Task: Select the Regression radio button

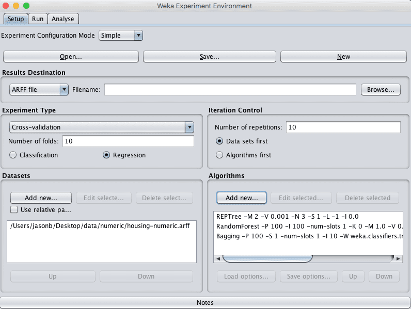Action: point(106,155)
